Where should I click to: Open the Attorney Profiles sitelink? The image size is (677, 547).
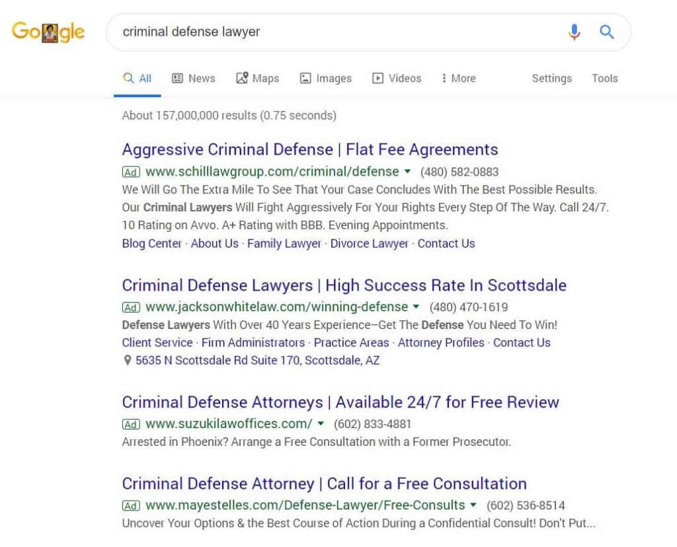441,342
